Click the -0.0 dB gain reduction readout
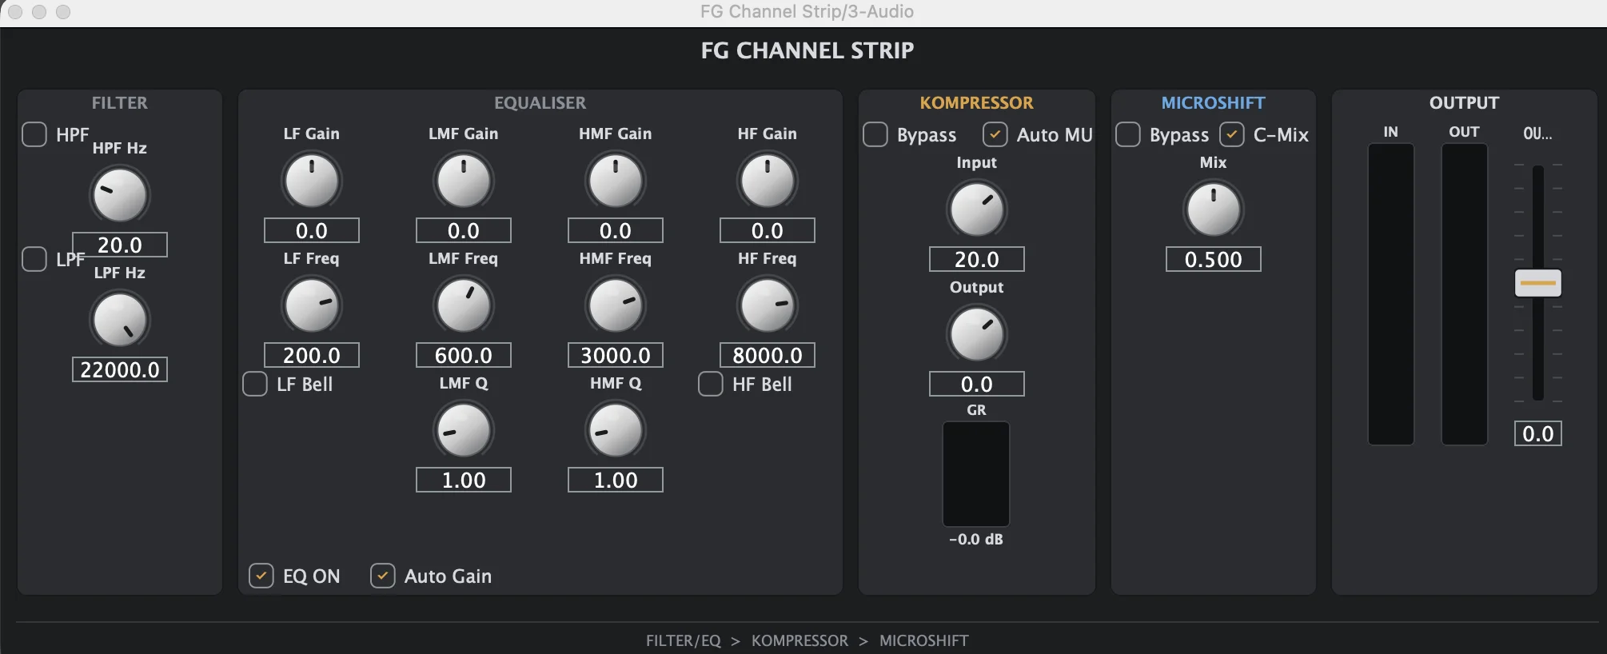Image resolution: width=1607 pixels, height=654 pixels. pos(976,539)
